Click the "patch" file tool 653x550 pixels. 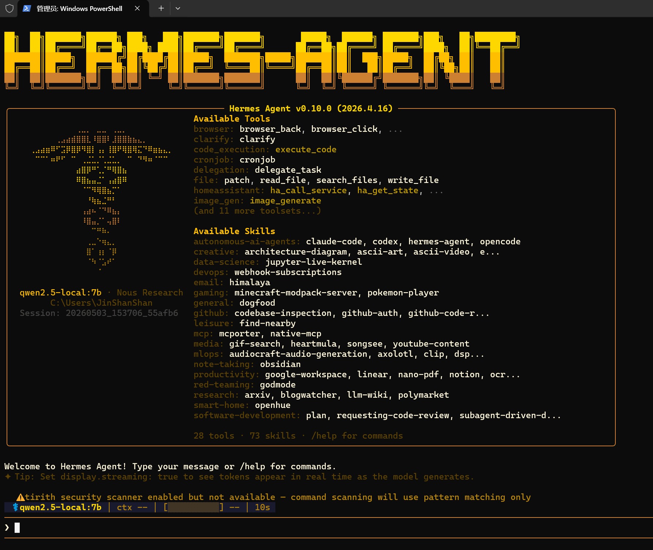click(237, 180)
